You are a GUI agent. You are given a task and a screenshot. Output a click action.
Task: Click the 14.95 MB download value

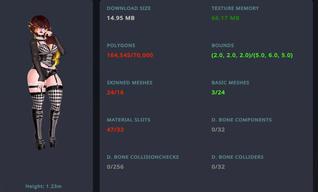121,18
